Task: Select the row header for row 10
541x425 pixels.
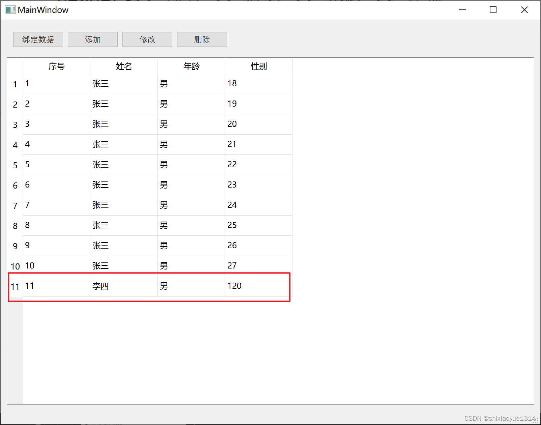Action: (x=15, y=266)
